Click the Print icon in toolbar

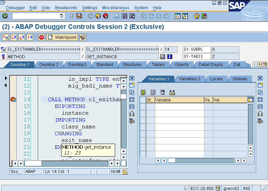tap(117, 16)
